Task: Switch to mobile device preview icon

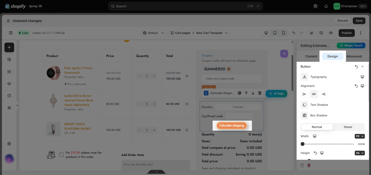Action: pos(283,33)
